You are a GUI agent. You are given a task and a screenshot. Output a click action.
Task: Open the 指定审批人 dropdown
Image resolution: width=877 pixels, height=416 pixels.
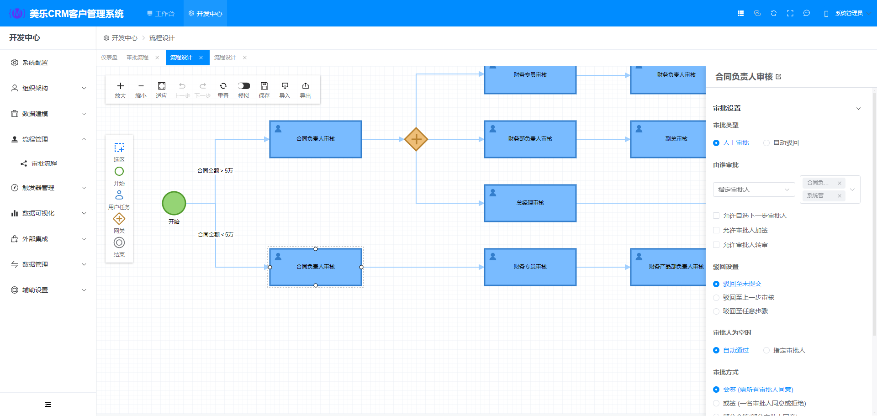click(x=754, y=190)
